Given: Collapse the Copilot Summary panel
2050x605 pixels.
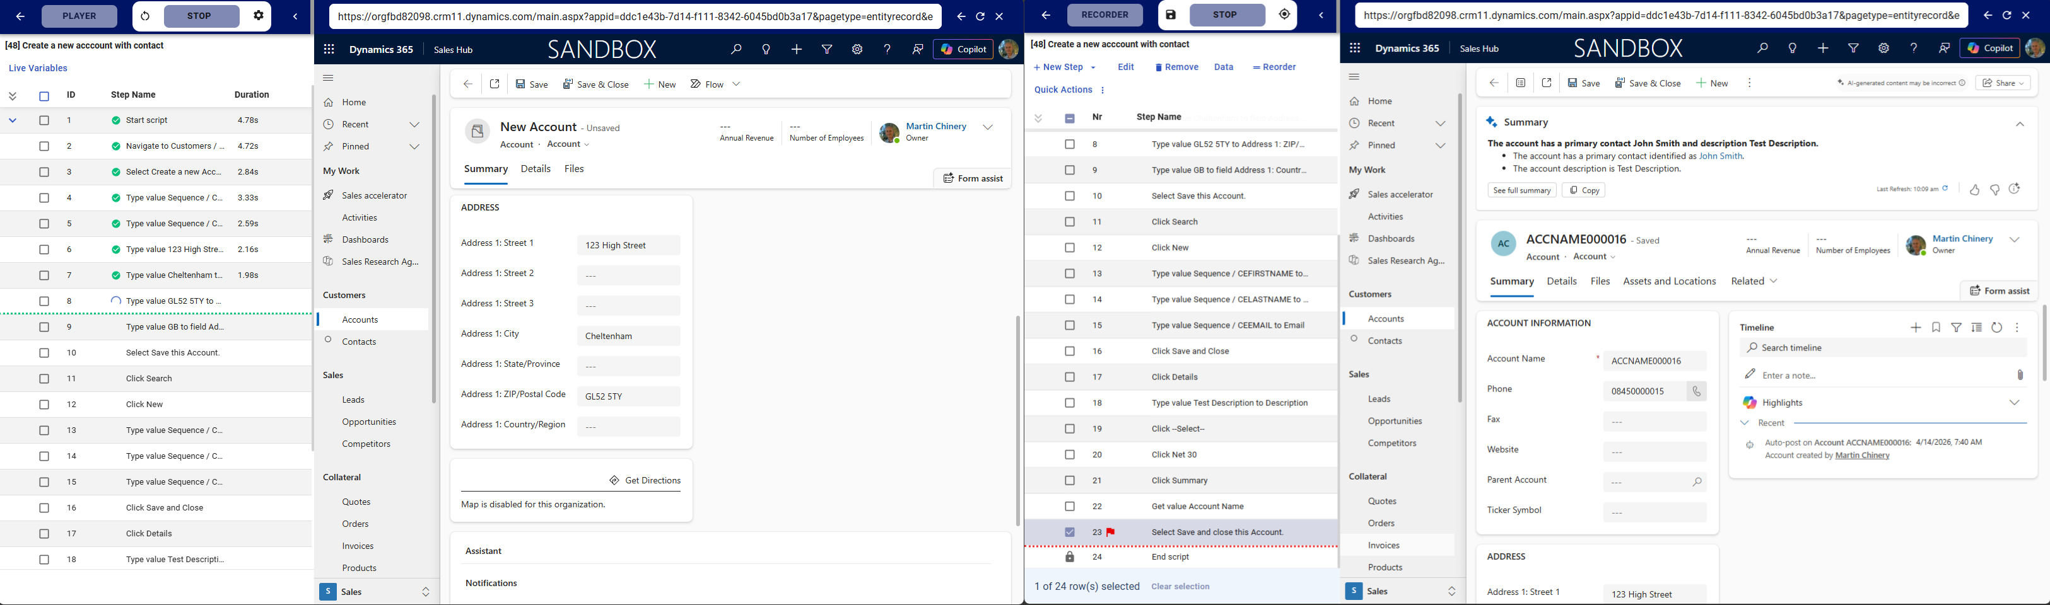Looking at the screenshot, I should click(x=2019, y=124).
